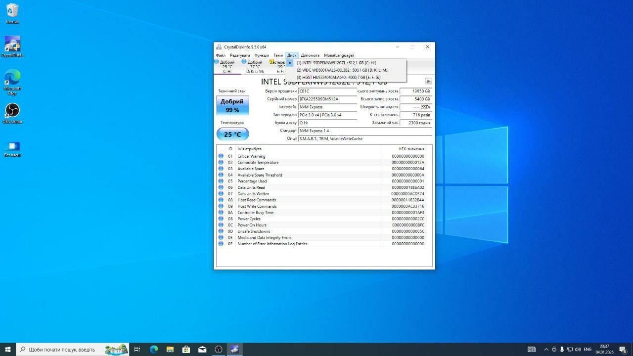Image resolution: width=633 pixels, height=356 pixels.
Task: Show hidden system tray icons
Action: pyautogui.click(x=546, y=350)
